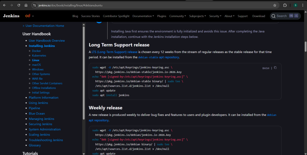Expand the Security dropdown menu

tap(215, 16)
